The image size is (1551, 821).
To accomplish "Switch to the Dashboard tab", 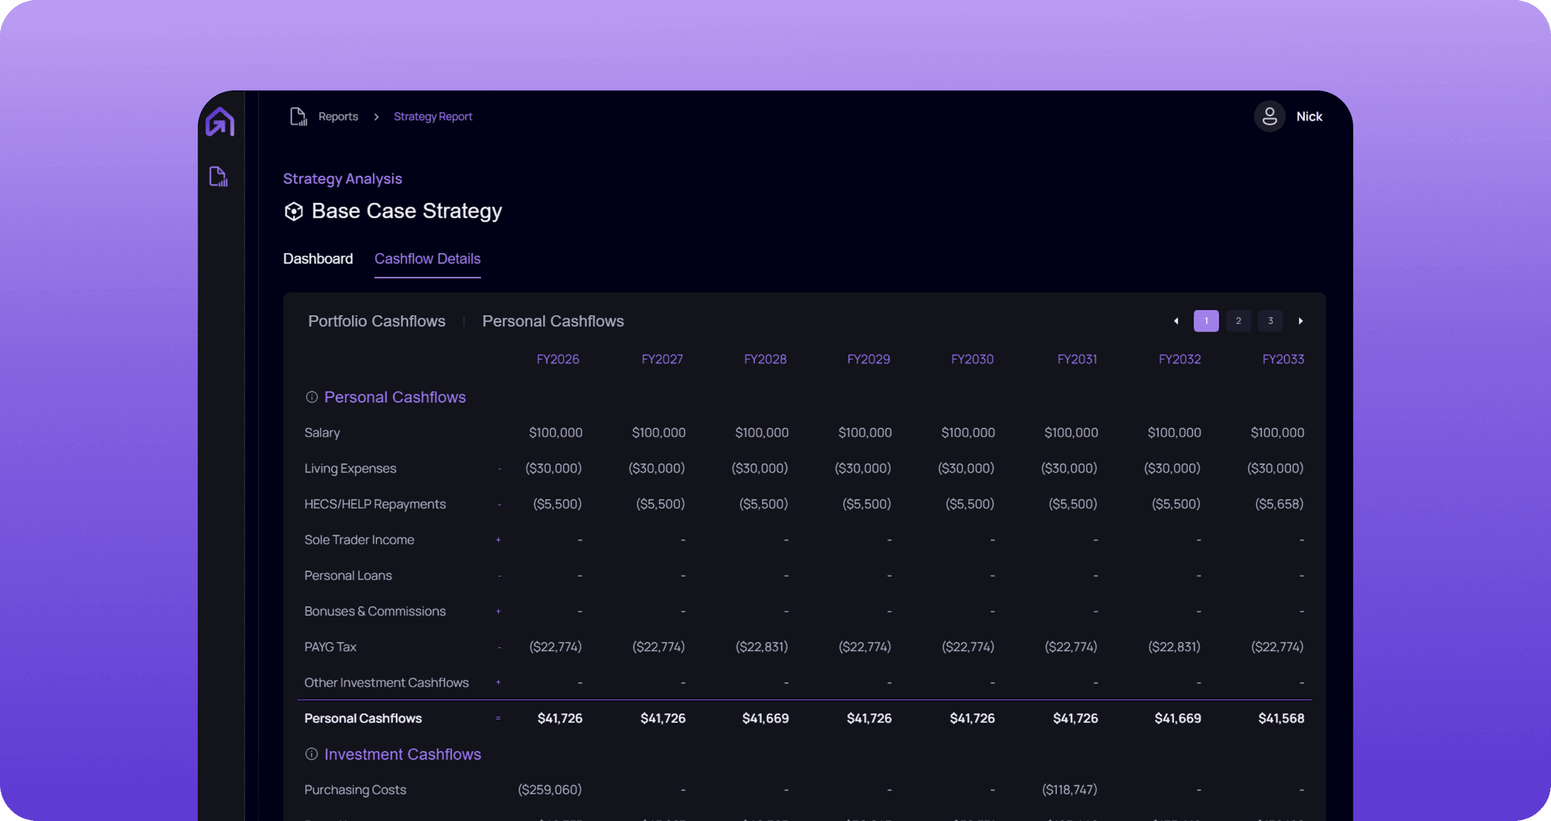I will [318, 259].
